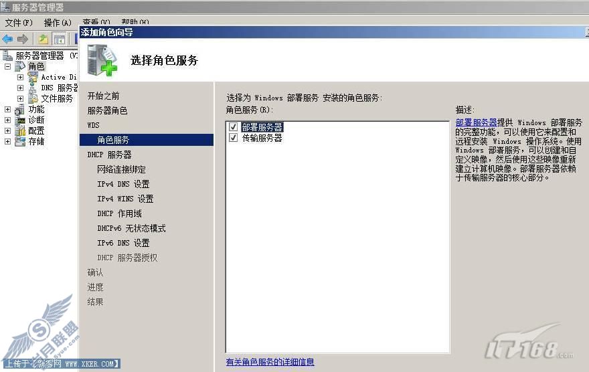Image resolution: width=589 pixels, height=372 pixels.
Task: Toggle the 部署服务器 checkbox
Action: pyautogui.click(x=234, y=127)
